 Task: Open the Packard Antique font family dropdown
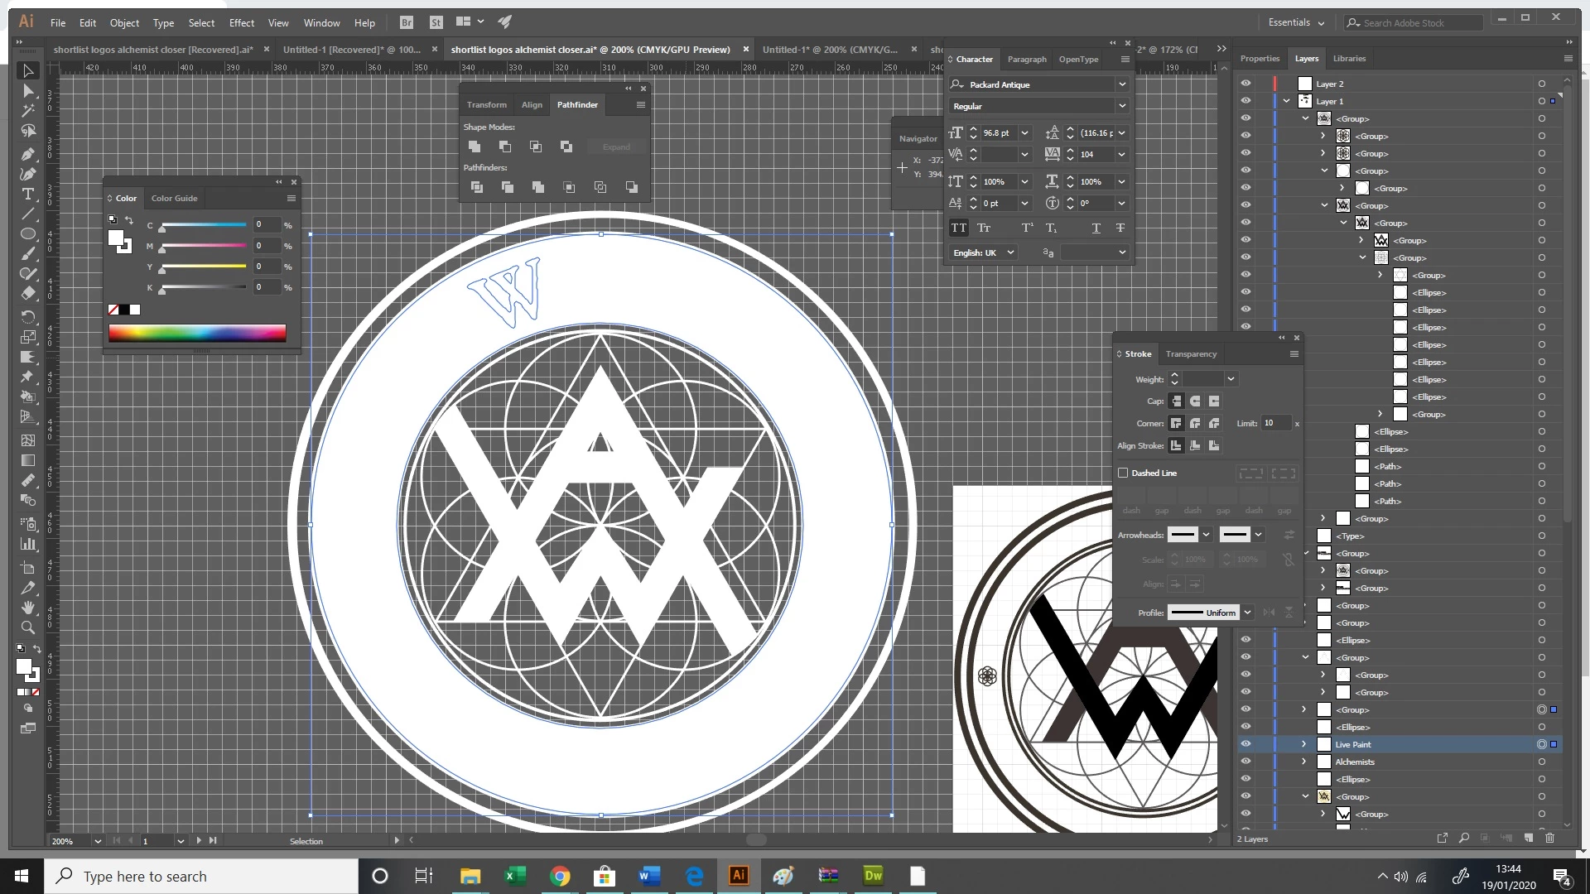point(1122,84)
